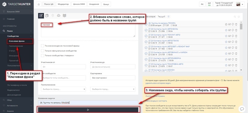Click the Участников от input field

point(63,67)
